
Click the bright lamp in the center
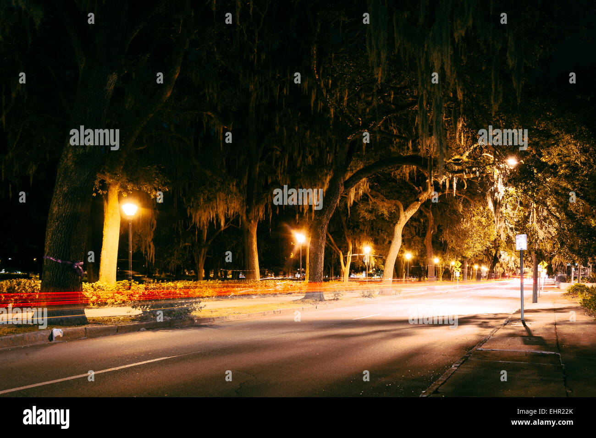tap(300, 237)
